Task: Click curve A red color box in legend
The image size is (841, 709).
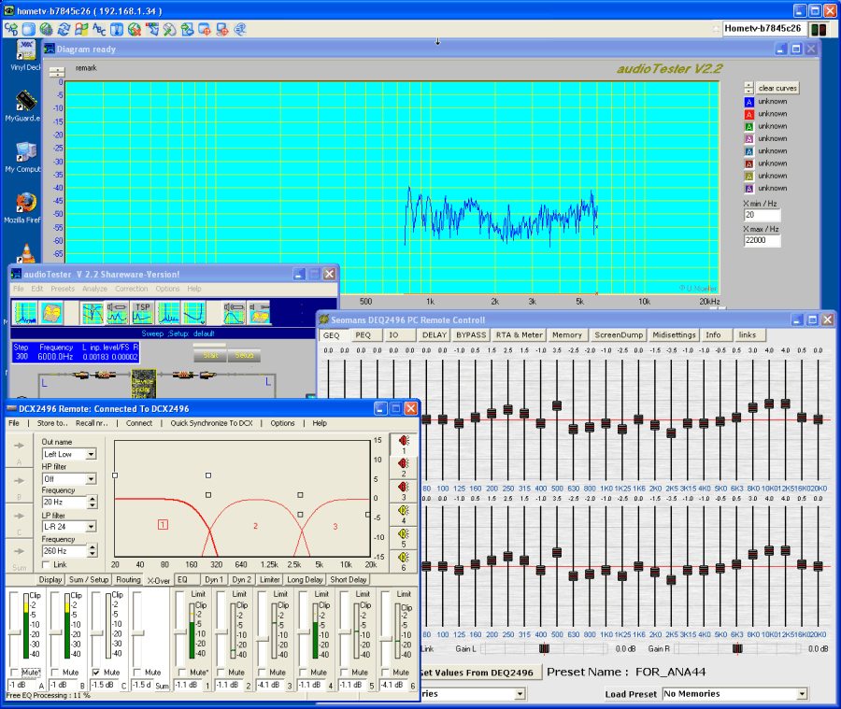Action: [x=749, y=114]
